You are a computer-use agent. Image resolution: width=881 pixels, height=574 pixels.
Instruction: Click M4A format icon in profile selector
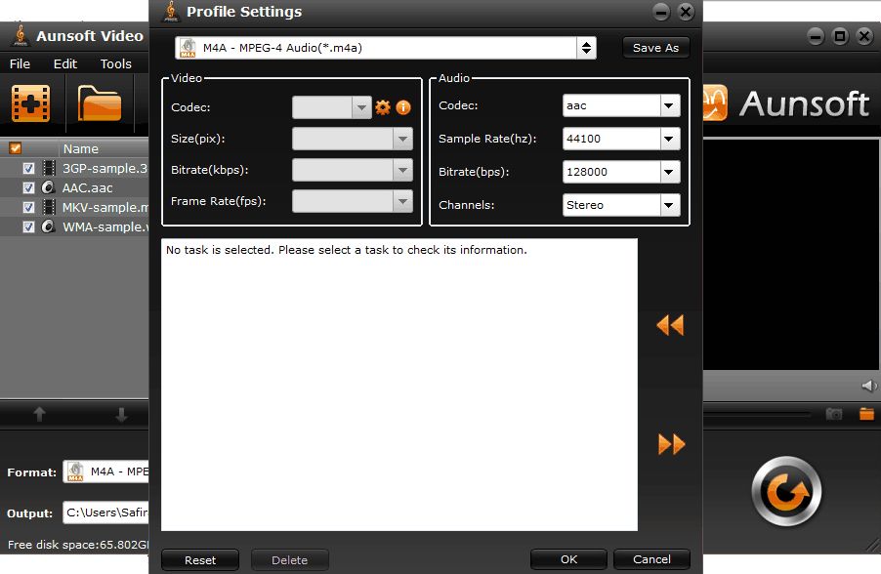click(x=189, y=48)
